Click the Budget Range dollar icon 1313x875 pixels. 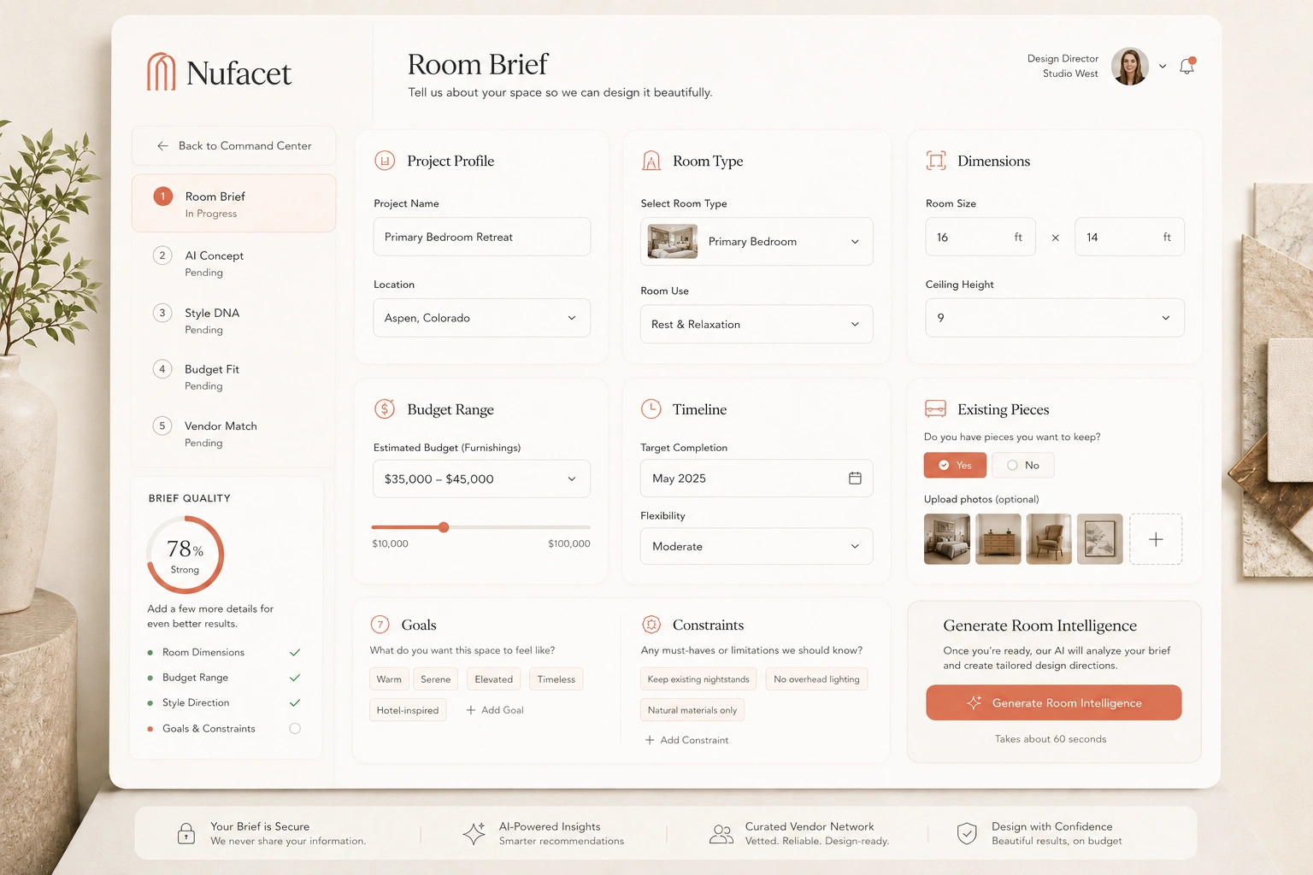(385, 409)
